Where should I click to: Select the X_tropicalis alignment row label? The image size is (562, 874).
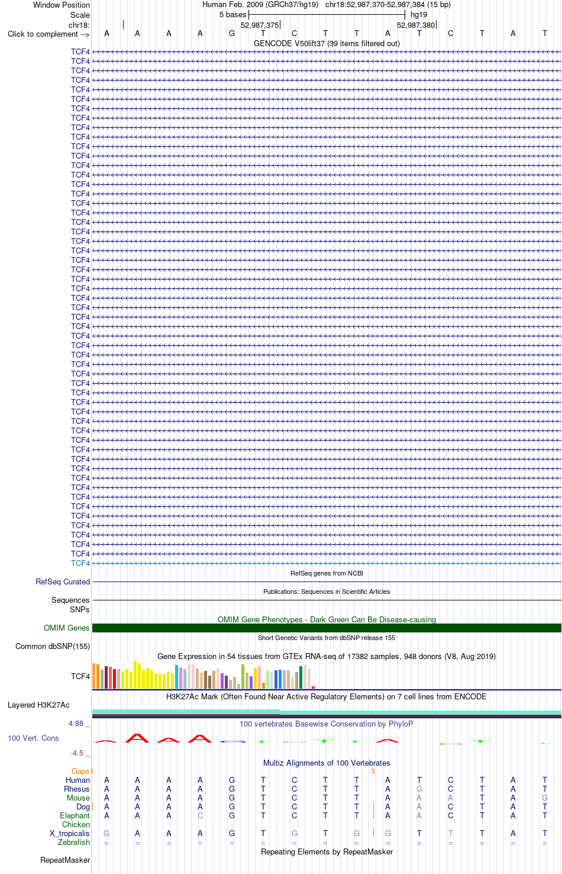[70, 833]
